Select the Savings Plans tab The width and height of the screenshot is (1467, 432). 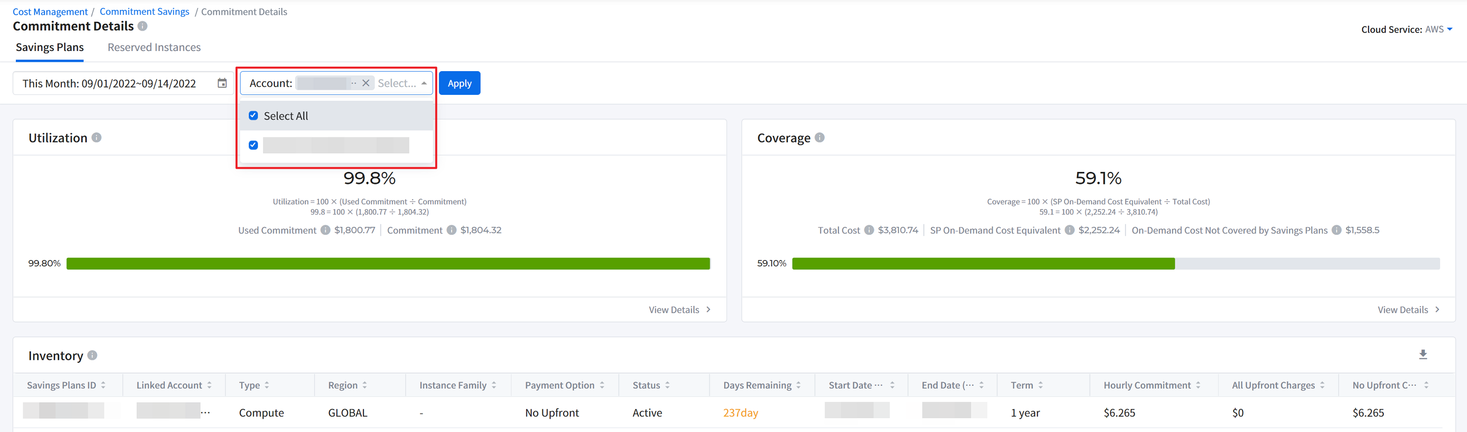coord(50,47)
